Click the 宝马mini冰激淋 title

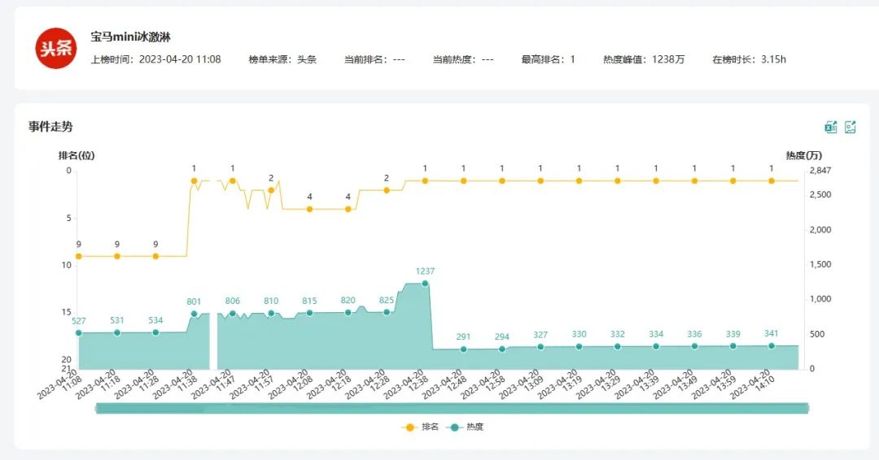(130, 37)
